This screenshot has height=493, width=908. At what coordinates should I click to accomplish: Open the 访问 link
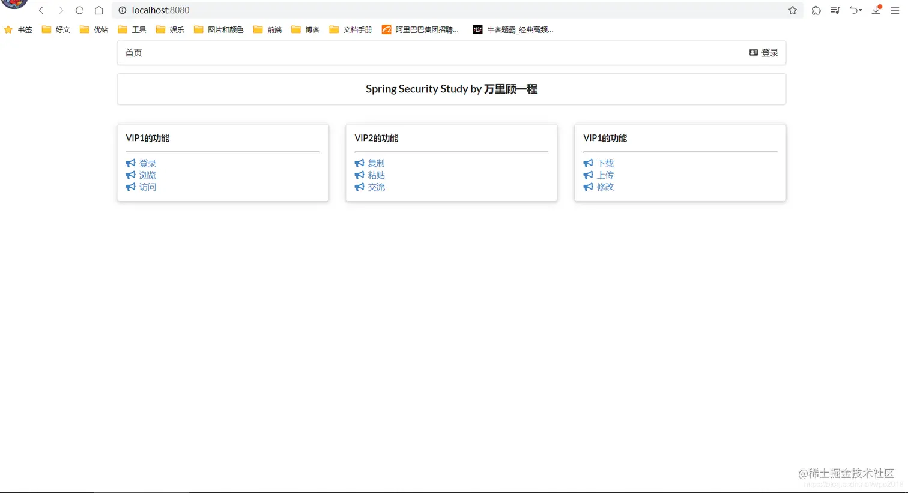(x=148, y=187)
